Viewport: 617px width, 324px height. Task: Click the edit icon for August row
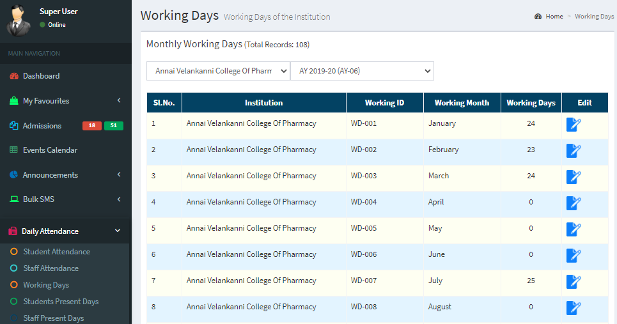(x=574, y=308)
